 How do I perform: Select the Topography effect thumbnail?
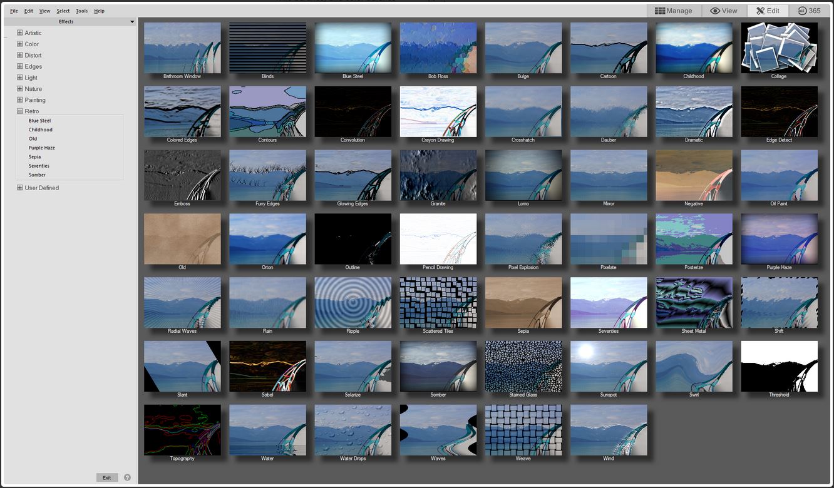(x=182, y=430)
